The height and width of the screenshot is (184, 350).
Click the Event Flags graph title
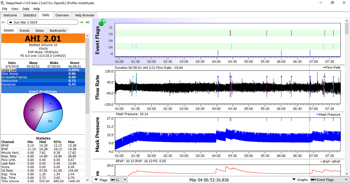point(97,40)
